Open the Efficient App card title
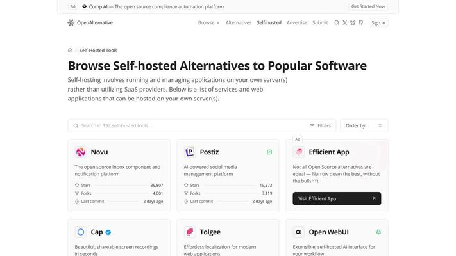This screenshot has width=456, height=256. point(329,152)
